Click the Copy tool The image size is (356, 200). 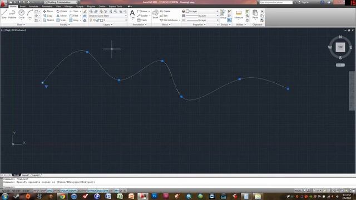(x=48, y=16)
